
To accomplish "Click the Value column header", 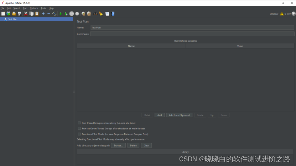I will point(240,46).
